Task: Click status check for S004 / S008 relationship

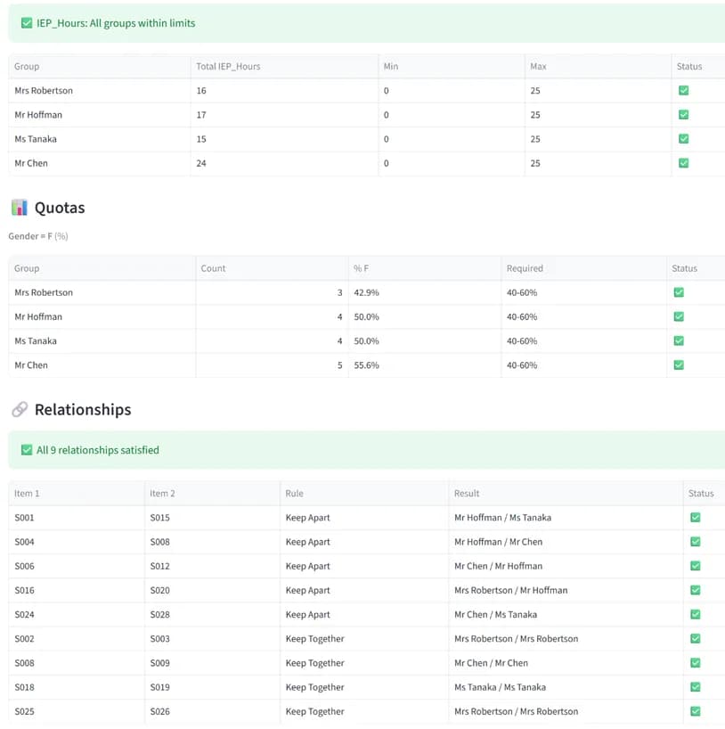Action: (696, 542)
